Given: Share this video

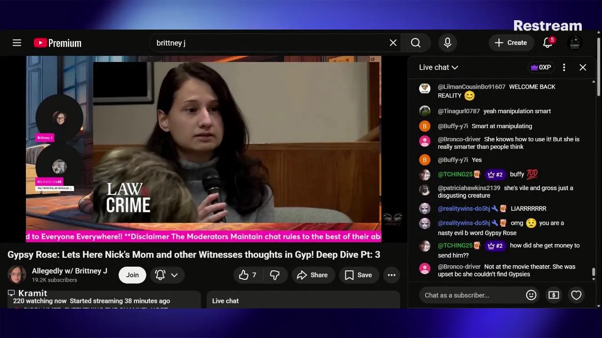Looking at the screenshot, I should [313, 275].
